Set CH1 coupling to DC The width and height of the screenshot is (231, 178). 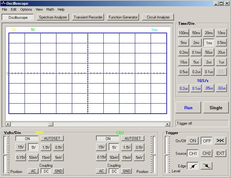(46, 171)
